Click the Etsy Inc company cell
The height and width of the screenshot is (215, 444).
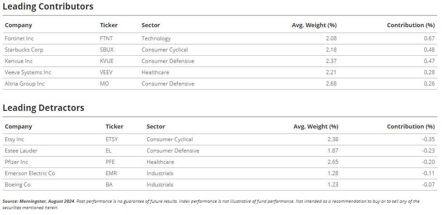[14, 140]
